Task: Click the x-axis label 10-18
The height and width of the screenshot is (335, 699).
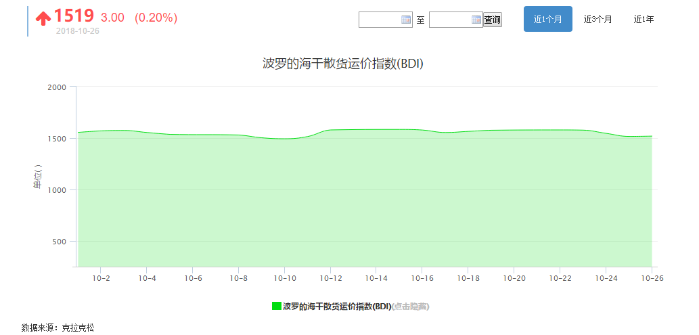Action: 468,278
